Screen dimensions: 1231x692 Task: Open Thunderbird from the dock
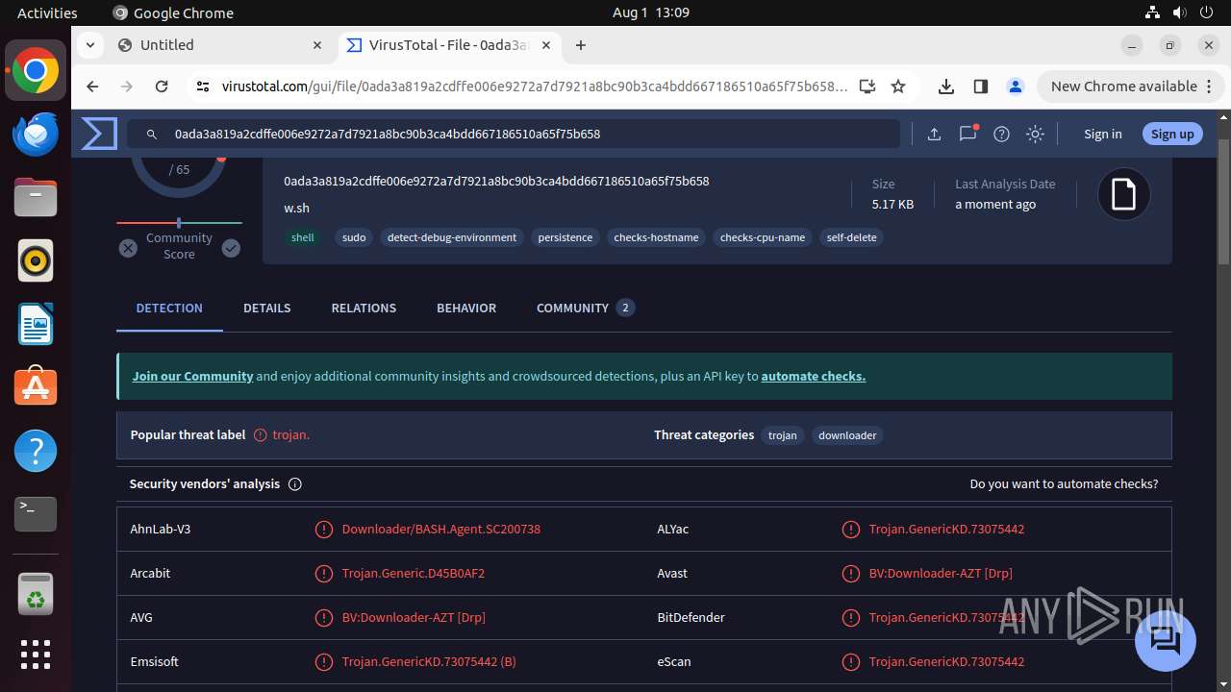(36, 134)
